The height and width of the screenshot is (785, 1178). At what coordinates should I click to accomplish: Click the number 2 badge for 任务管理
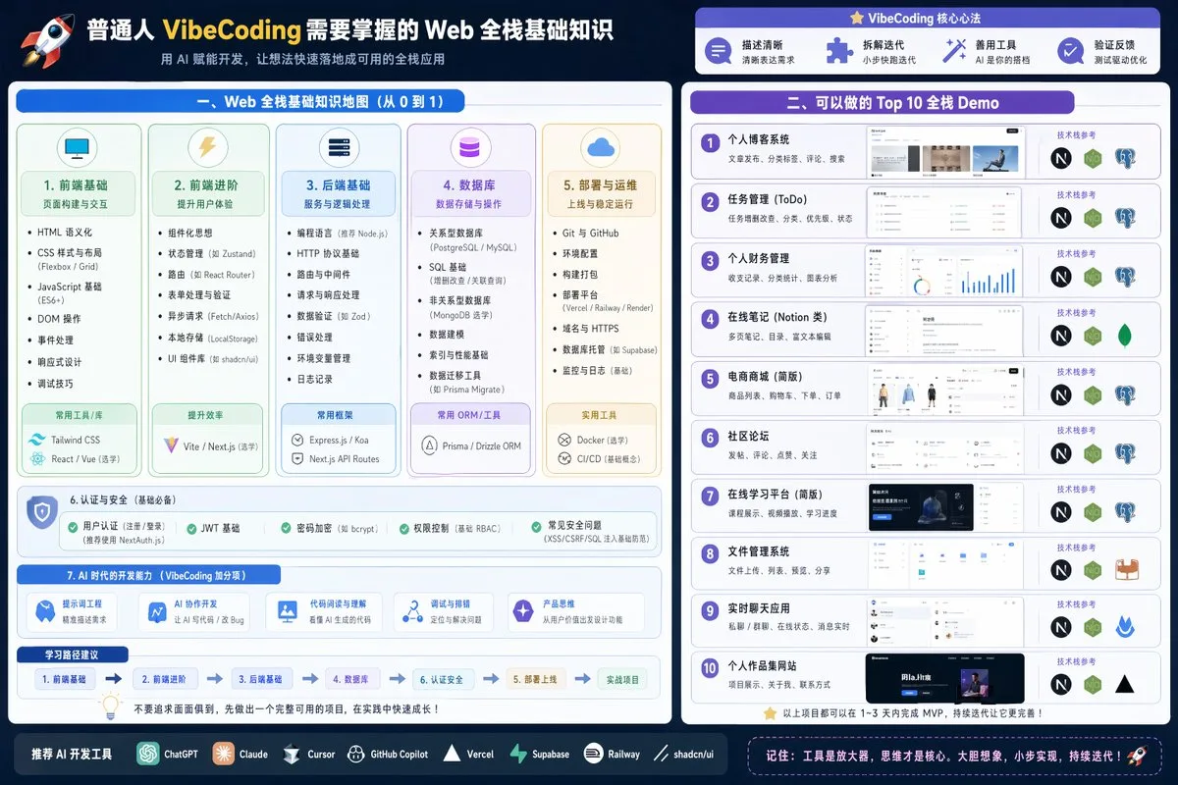711,203
